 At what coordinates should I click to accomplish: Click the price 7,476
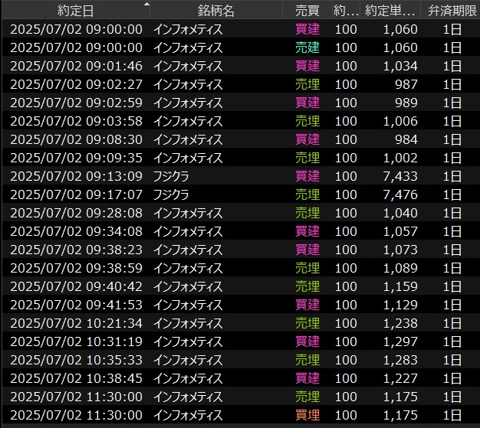pyautogui.click(x=400, y=194)
